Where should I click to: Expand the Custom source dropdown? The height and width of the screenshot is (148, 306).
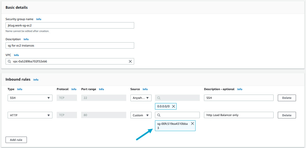141,115
